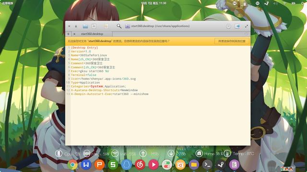Click the Steam tray icon in top panel
This screenshot has height=172, width=307.
(x=266, y=3)
